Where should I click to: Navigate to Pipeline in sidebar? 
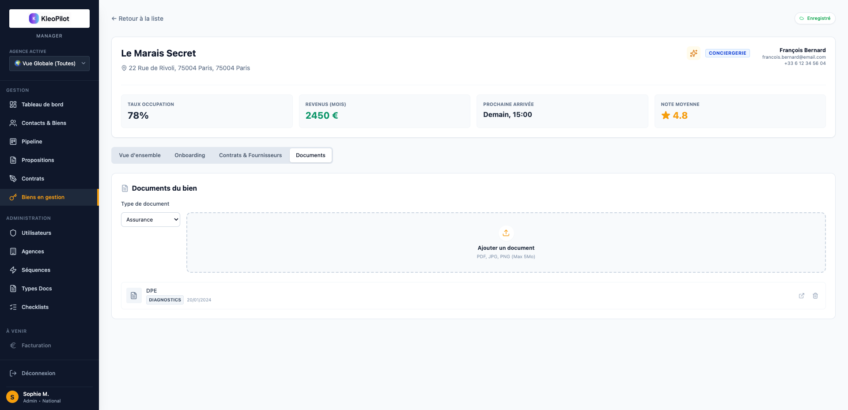32,142
